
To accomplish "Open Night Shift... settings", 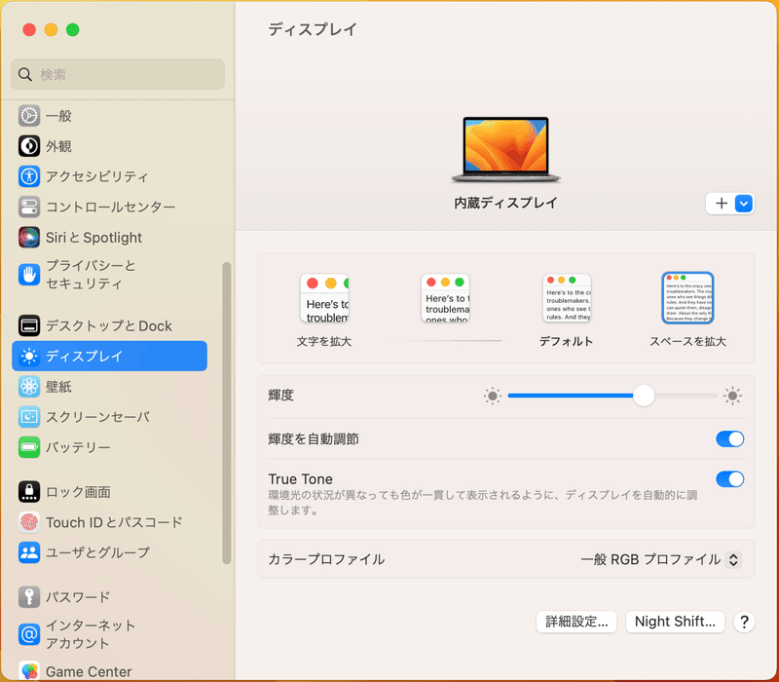I will [675, 622].
